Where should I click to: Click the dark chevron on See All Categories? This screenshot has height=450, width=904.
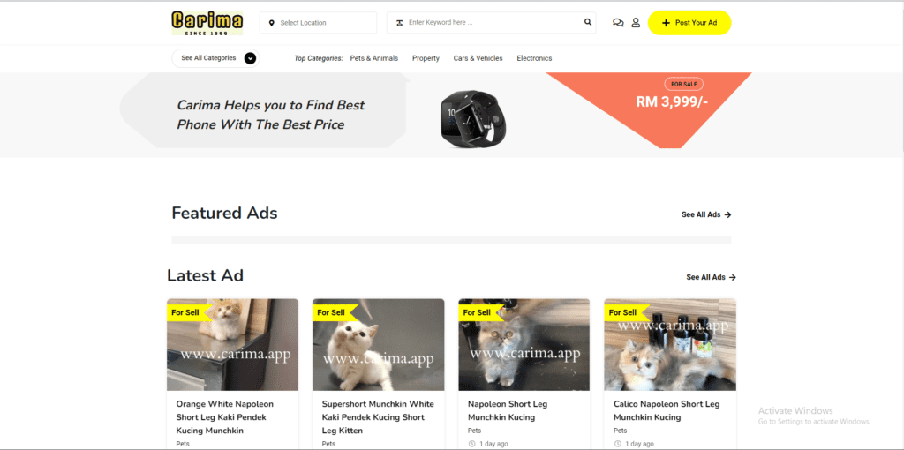pyautogui.click(x=250, y=58)
